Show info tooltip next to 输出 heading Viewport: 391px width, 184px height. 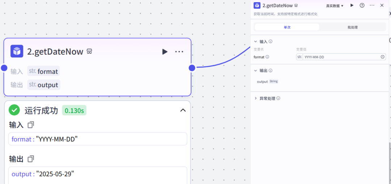(x=270, y=71)
